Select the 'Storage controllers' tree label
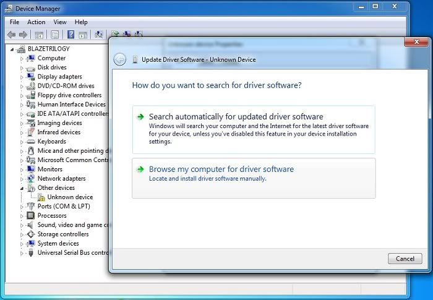The height and width of the screenshot is (300, 433). pos(63,234)
